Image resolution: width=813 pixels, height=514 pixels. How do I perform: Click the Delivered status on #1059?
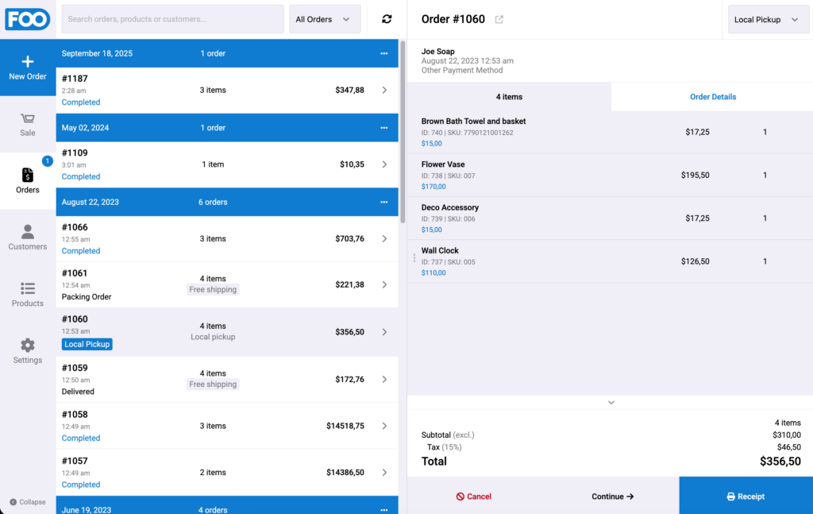click(78, 392)
